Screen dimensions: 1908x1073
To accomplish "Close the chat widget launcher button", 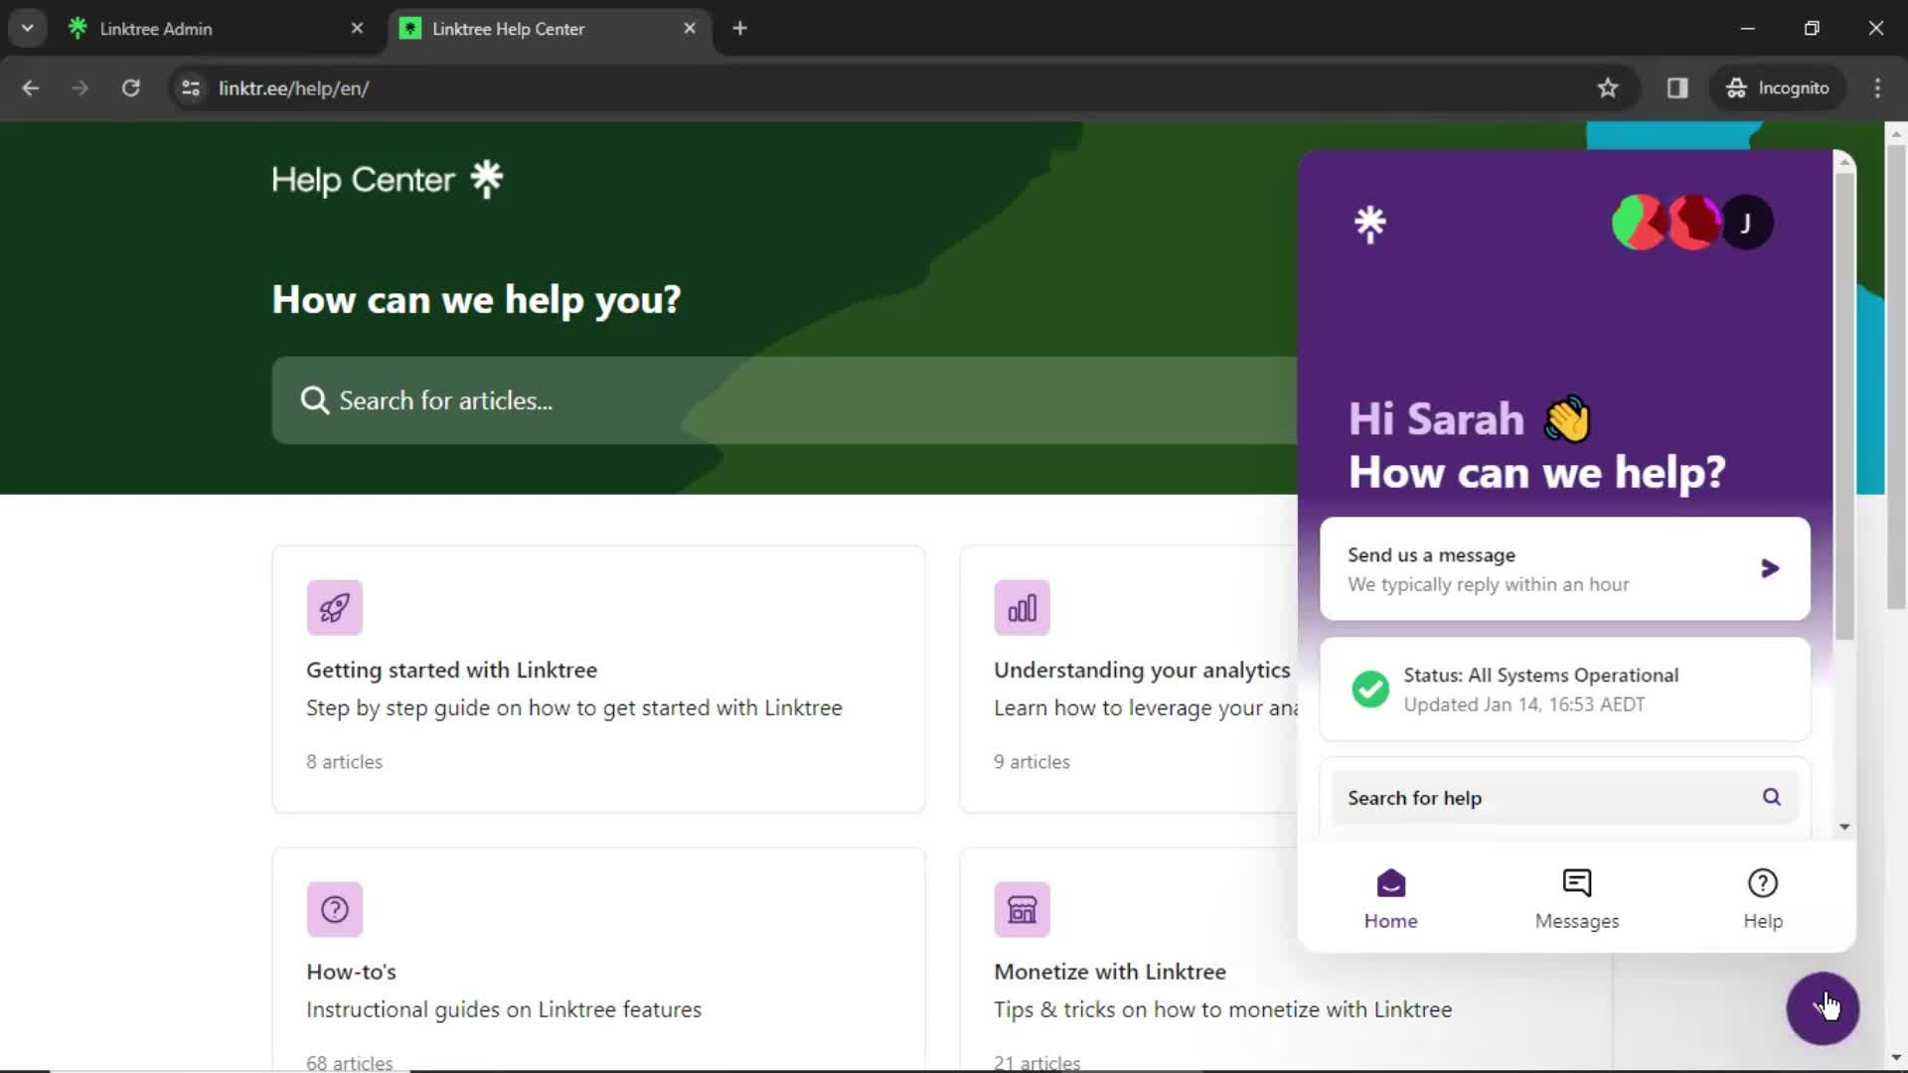I will pos(1823,1008).
